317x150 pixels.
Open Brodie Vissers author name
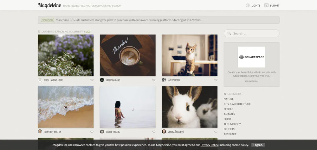[x=113, y=132]
